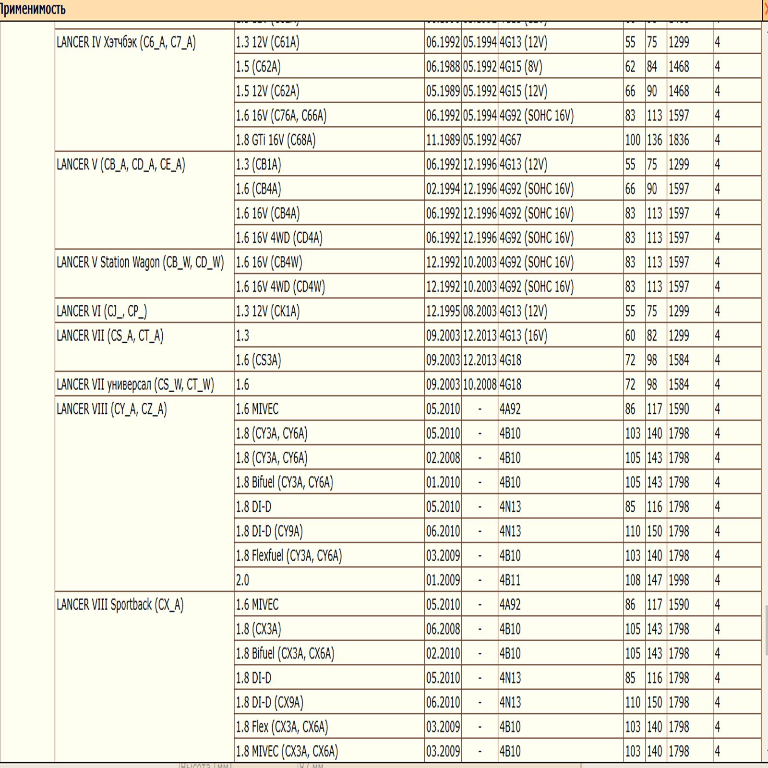This screenshot has height=768, width=768.
Task: Select the 1.6 (CS3A) engine variant
Action: tap(258, 360)
